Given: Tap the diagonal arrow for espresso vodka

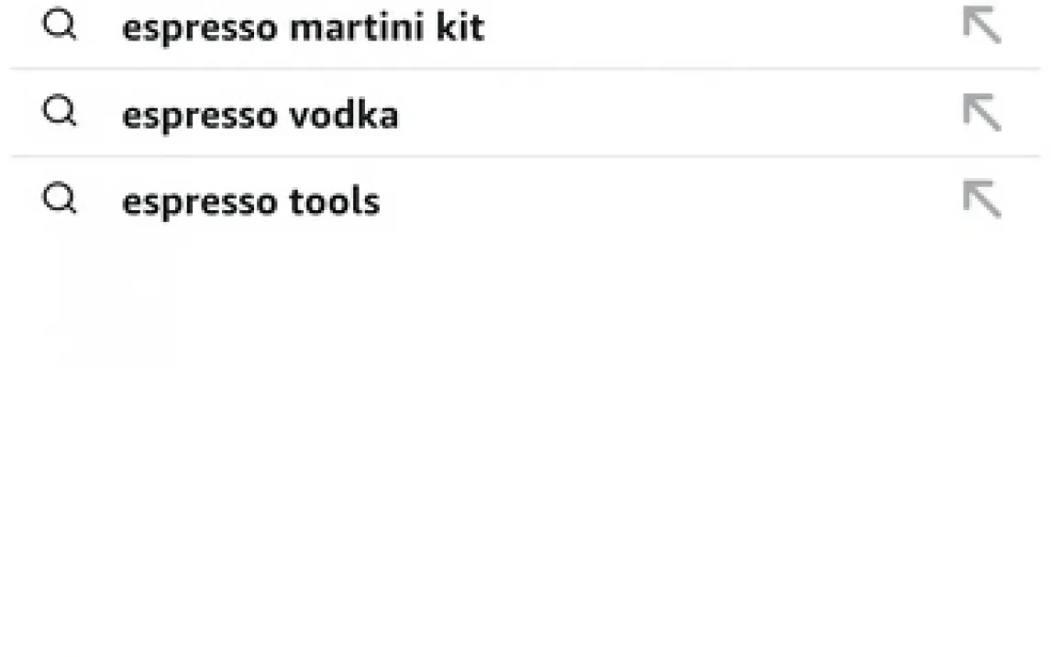Looking at the screenshot, I should (x=982, y=112).
